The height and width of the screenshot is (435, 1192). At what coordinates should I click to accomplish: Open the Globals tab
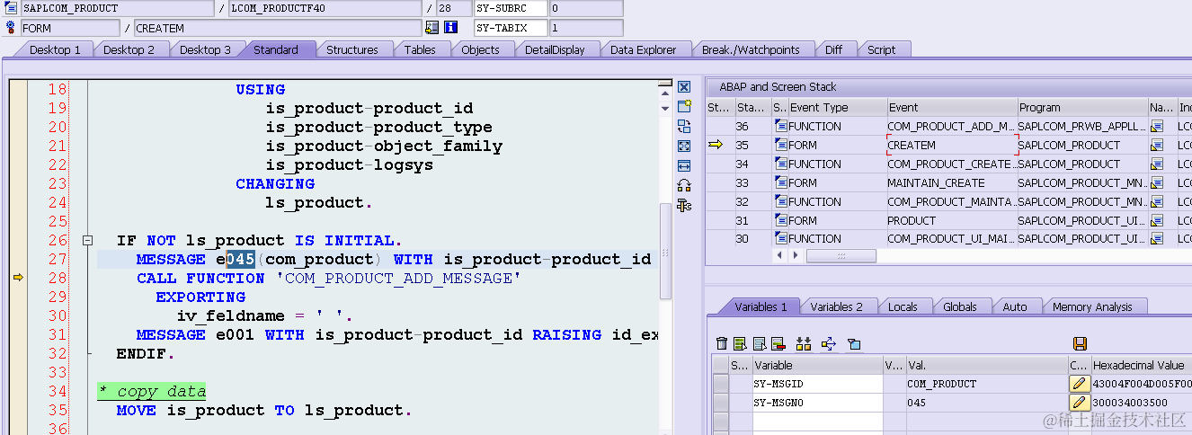(x=959, y=307)
